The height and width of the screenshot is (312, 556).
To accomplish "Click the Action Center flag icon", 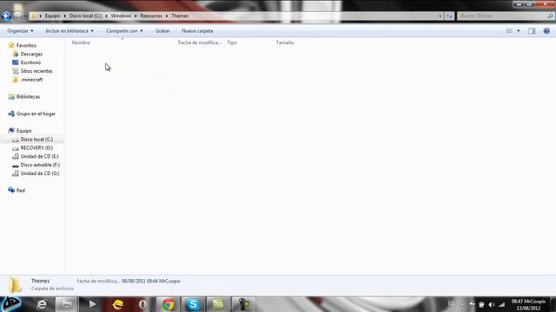I will (x=472, y=304).
